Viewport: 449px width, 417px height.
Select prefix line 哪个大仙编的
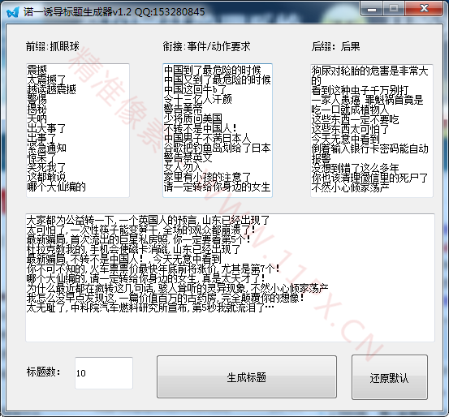56,187
